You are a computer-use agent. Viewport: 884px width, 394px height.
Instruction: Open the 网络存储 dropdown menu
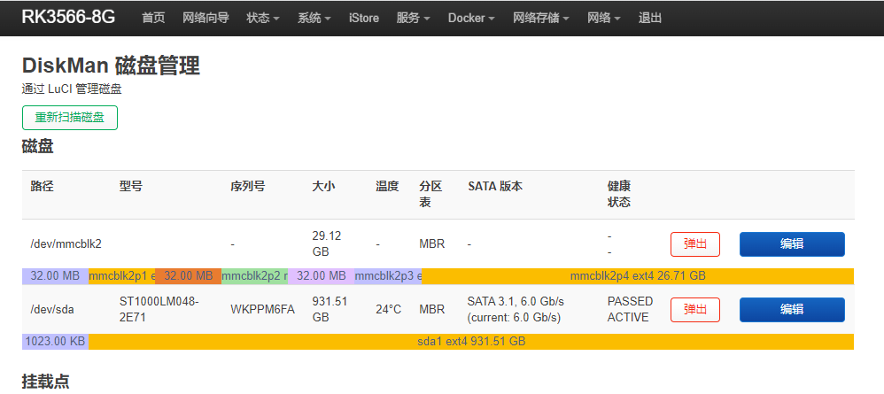tap(540, 18)
